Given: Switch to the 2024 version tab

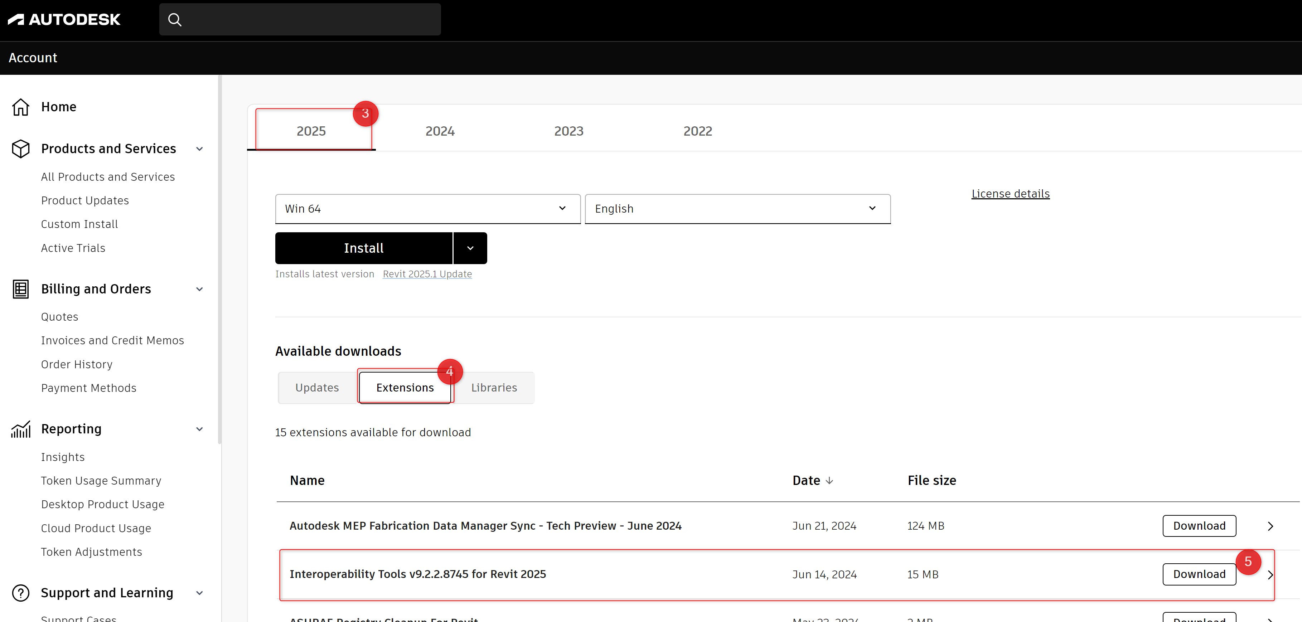Looking at the screenshot, I should tap(440, 131).
